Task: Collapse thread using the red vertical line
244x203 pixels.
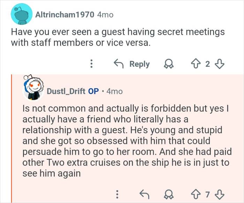Action: 12,139
